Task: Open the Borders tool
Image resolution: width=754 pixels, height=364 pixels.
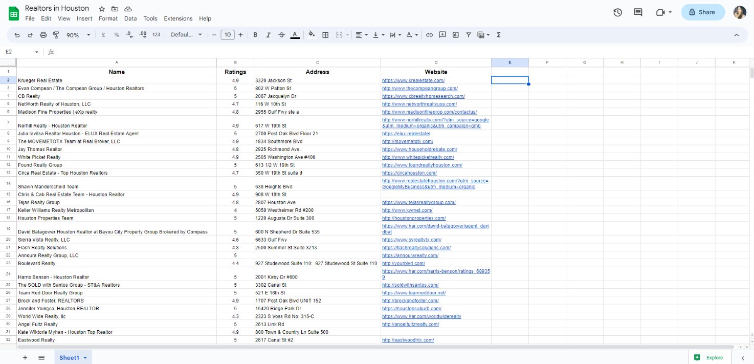Action: 325,35
